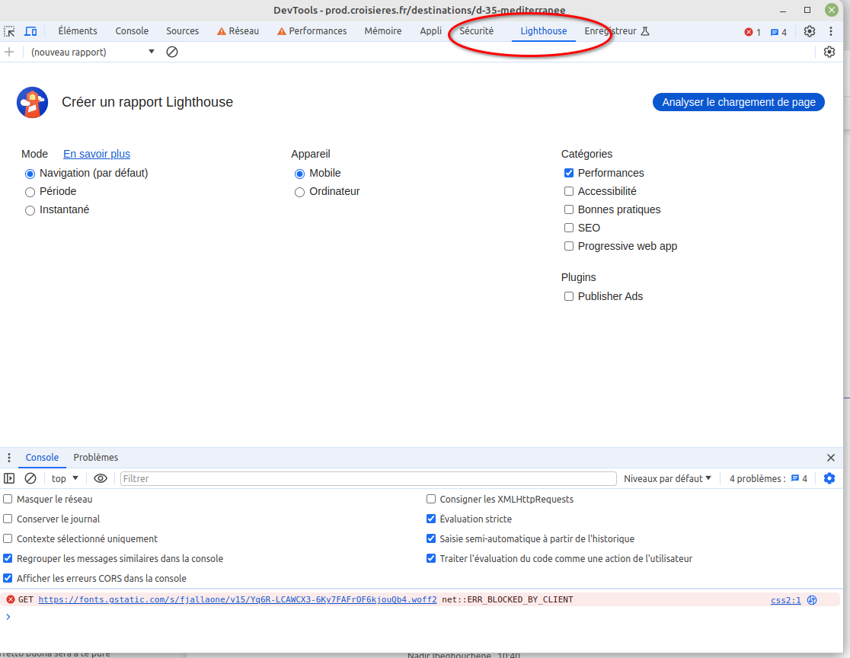Switch to the Sécurité tab
This screenshot has height=658, width=850.
(x=476, y=31)
